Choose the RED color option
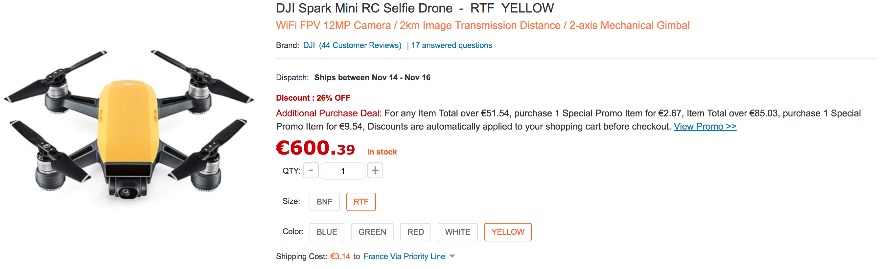 [x=415, y=232]
